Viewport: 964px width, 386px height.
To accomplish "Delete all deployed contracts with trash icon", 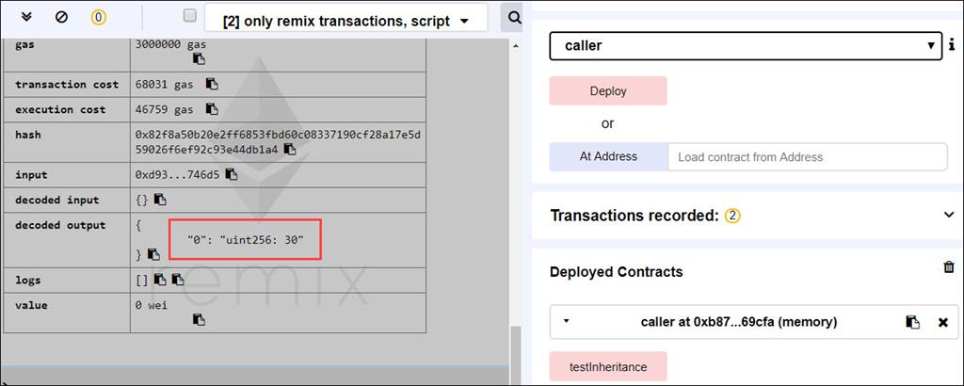I will click(949, 267).
